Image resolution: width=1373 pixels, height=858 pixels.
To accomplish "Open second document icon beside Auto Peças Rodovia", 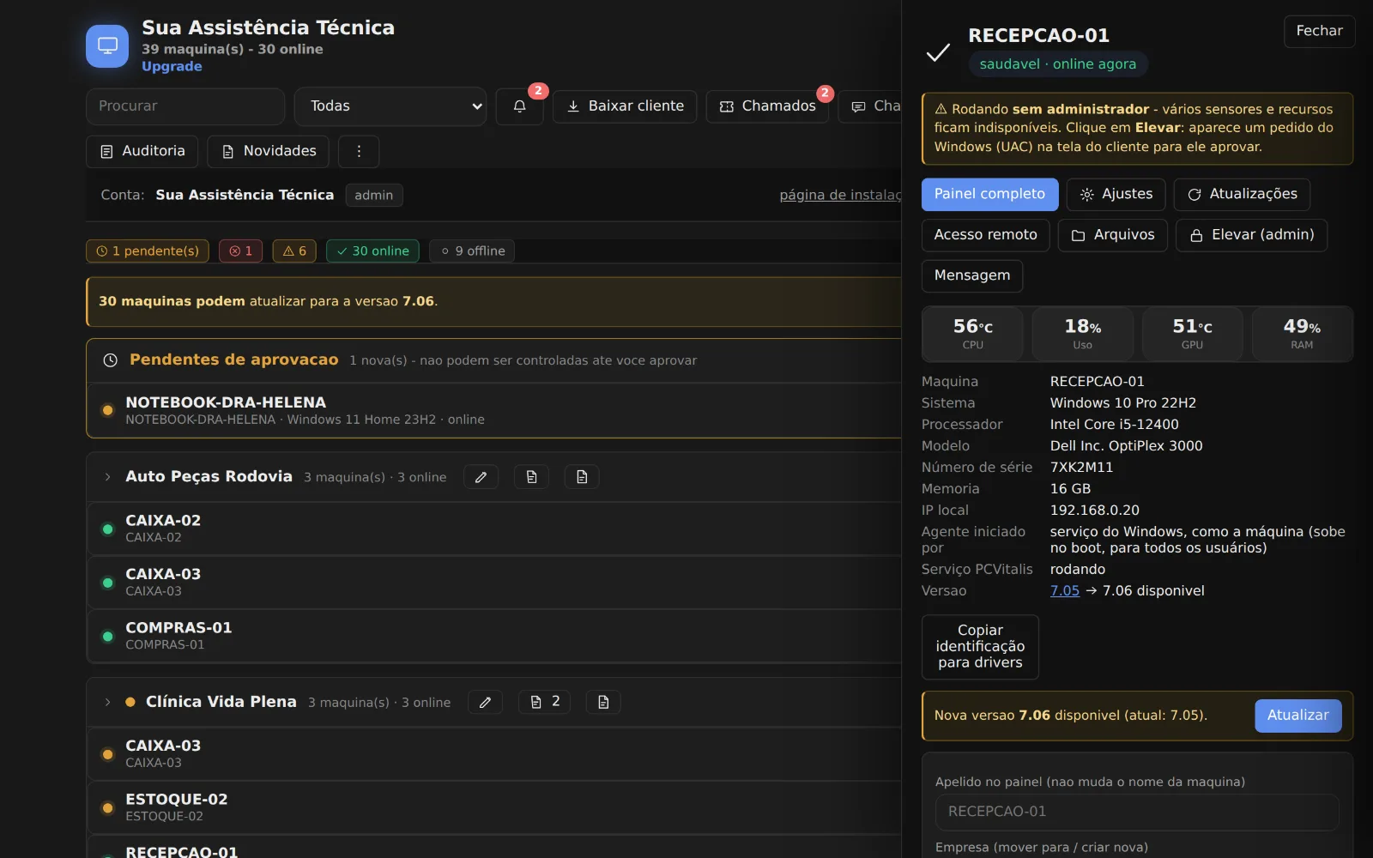I will (582, 477).
